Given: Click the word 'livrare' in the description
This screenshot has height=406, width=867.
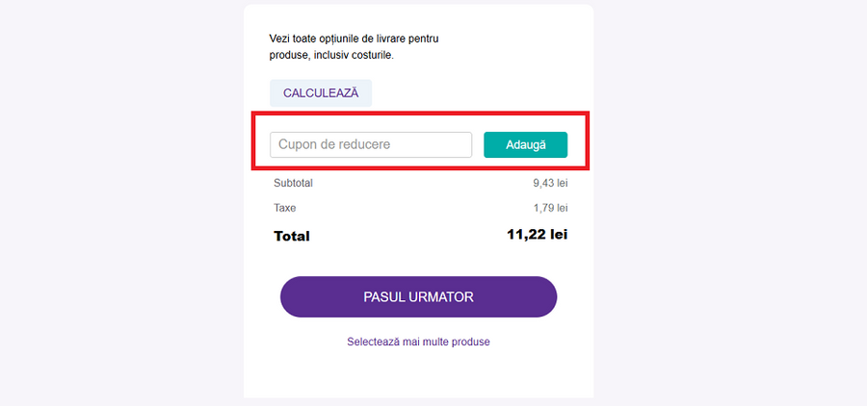Looking at the screenshot, I should (386, 38).
